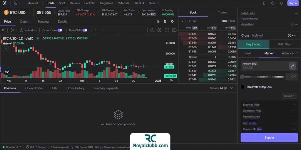Display order book sizes in USD
This screenshot has width=301, height=150.
[233, 21]
